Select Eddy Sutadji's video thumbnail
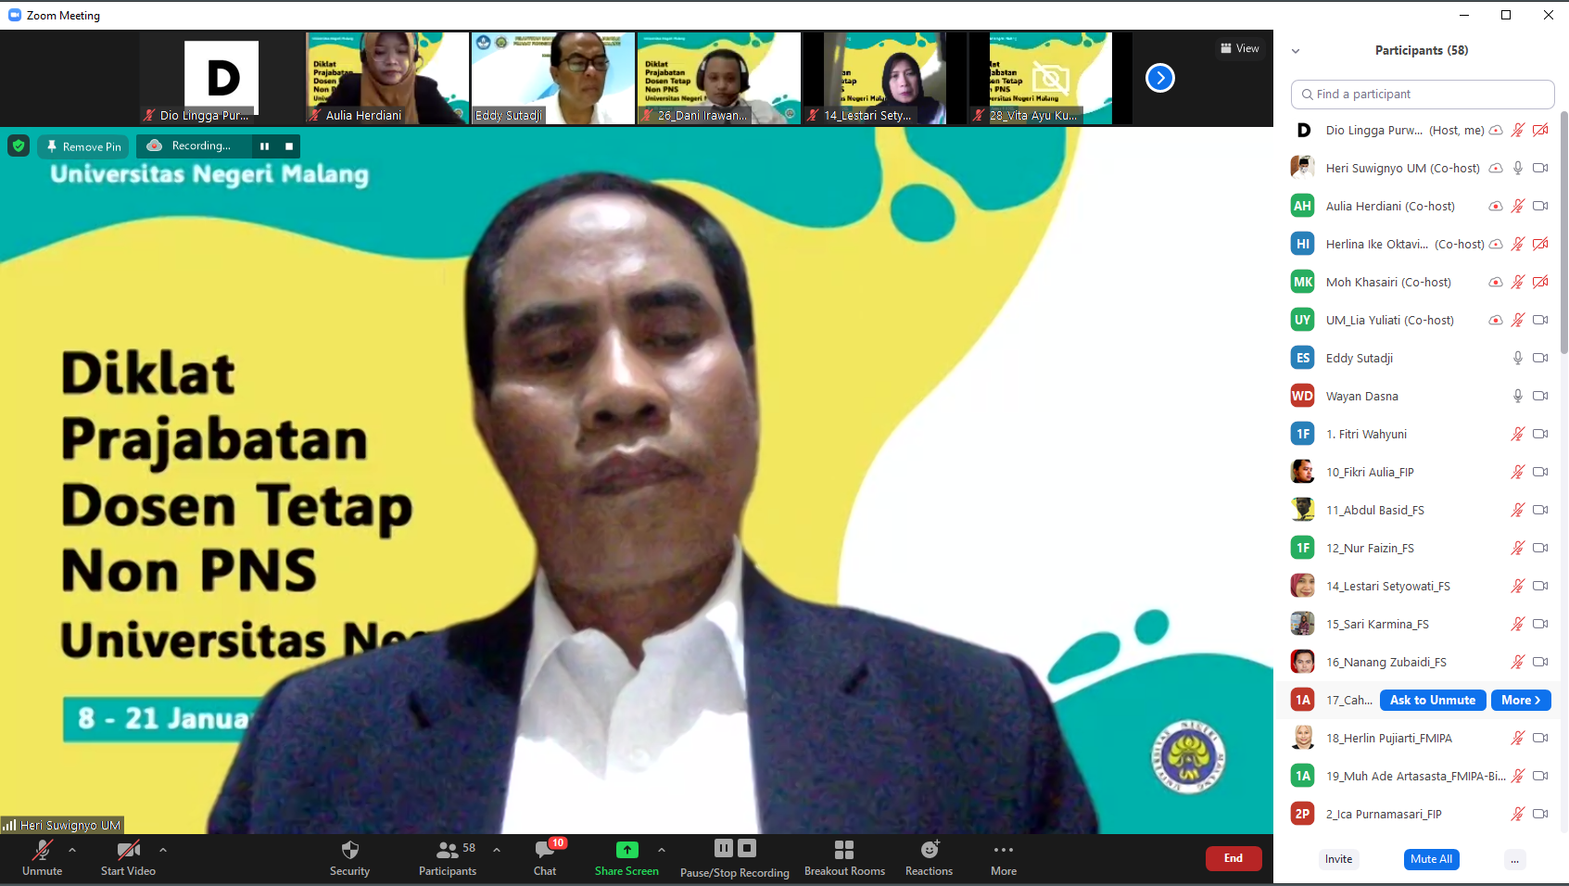 tap(552, 78)
